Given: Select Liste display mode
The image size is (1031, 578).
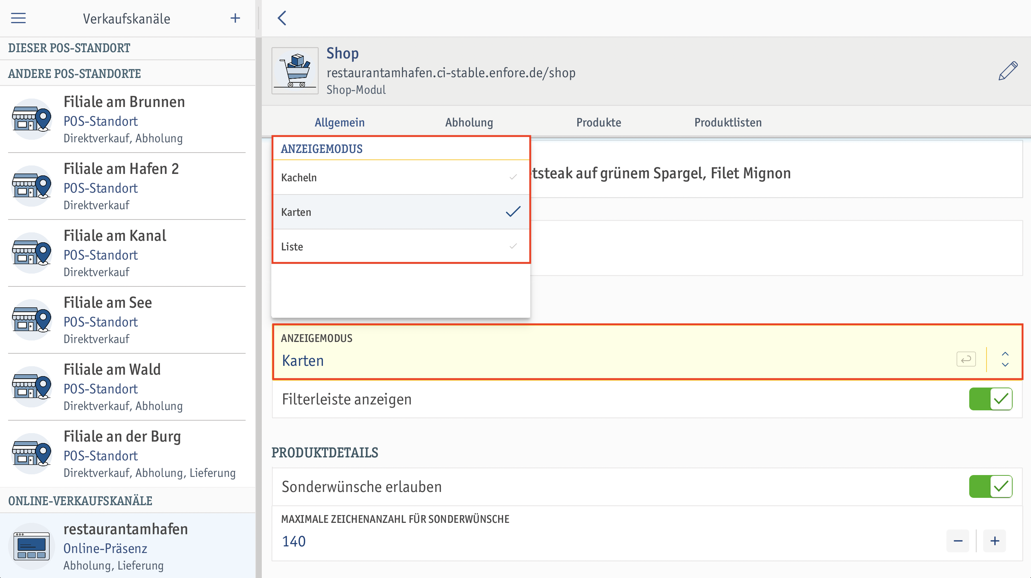Looking at the screenshot, I should click(401, 246).
